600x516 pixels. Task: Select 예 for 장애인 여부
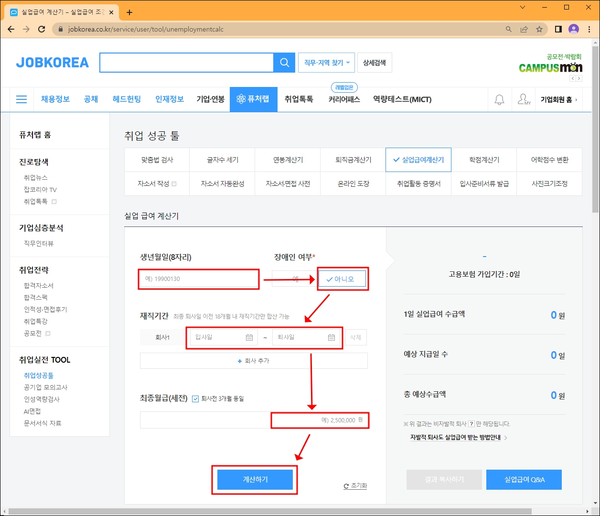pos(295,279)
